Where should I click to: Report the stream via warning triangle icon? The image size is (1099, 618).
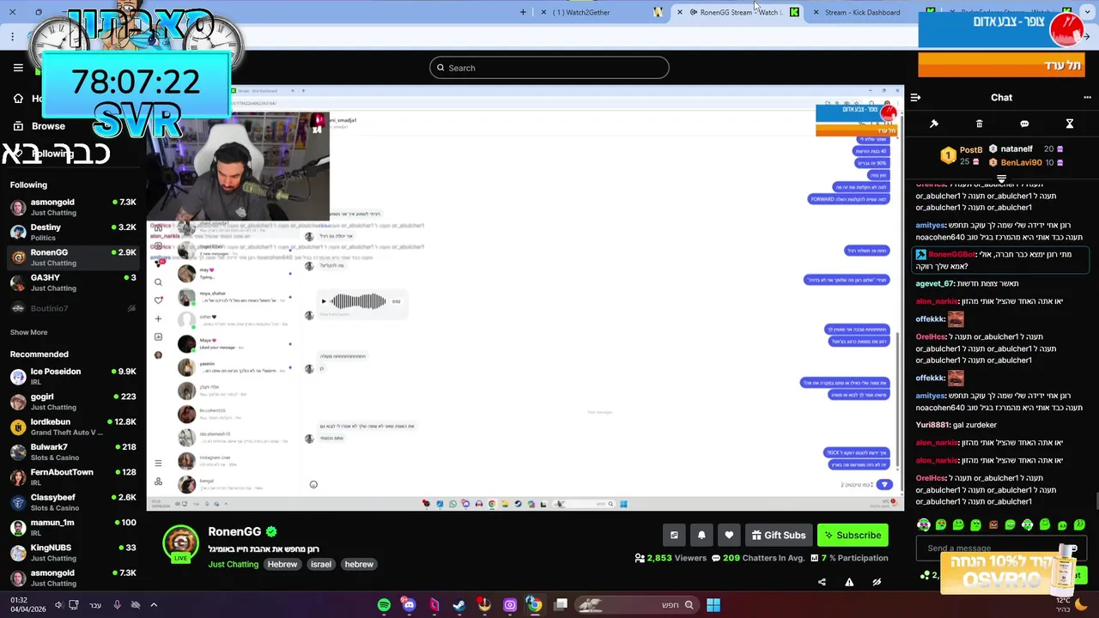pos(849,582)
